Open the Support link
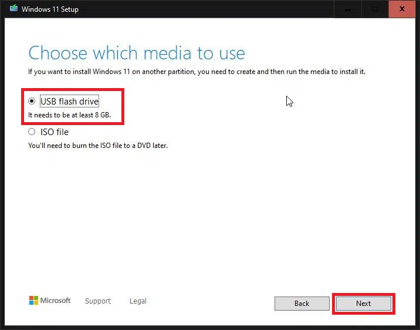Screen dimensions: 420x330 point(98,301)
